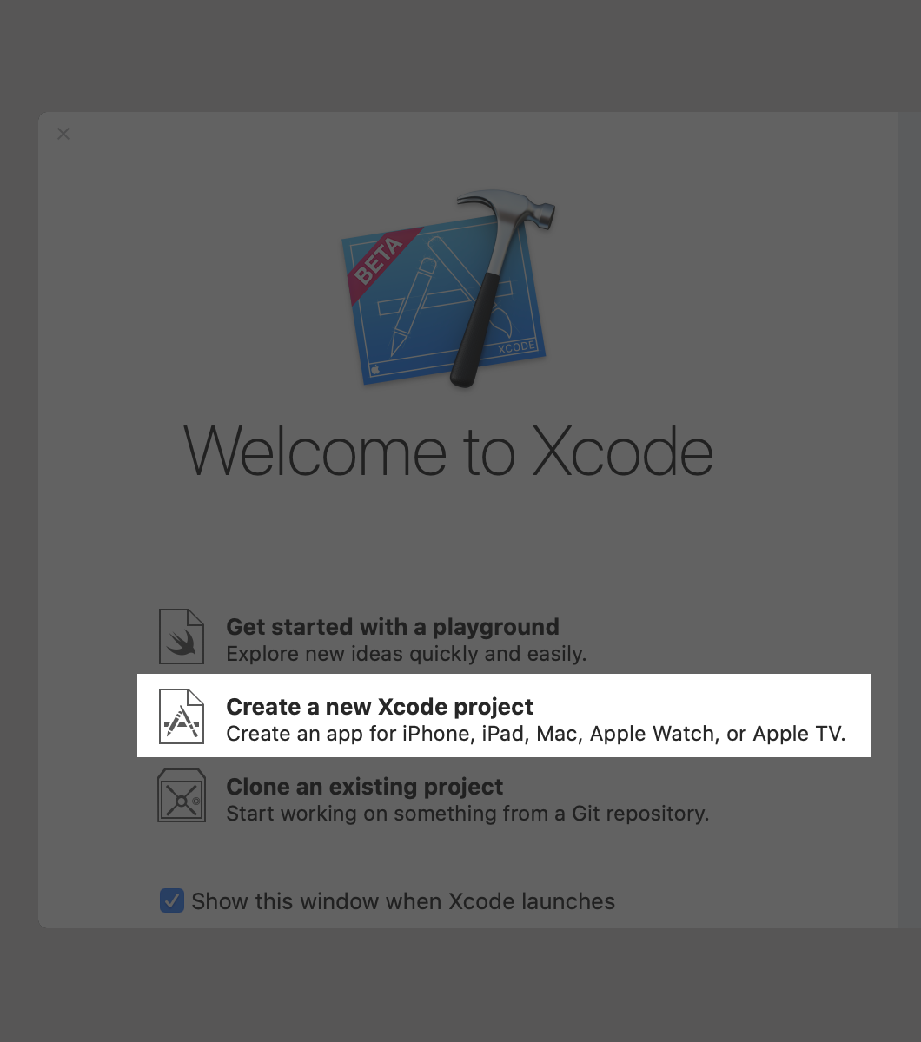Click the Swift playground file icon
The image size is (921, 1042).
(182, 636)
